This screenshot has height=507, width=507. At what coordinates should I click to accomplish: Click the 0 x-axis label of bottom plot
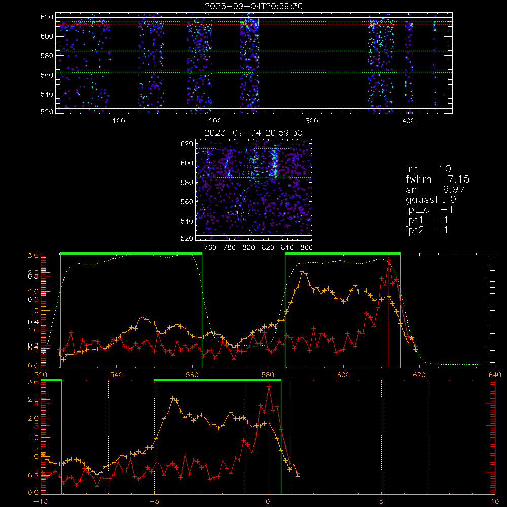pyautogui.click(x=268, y=501)
